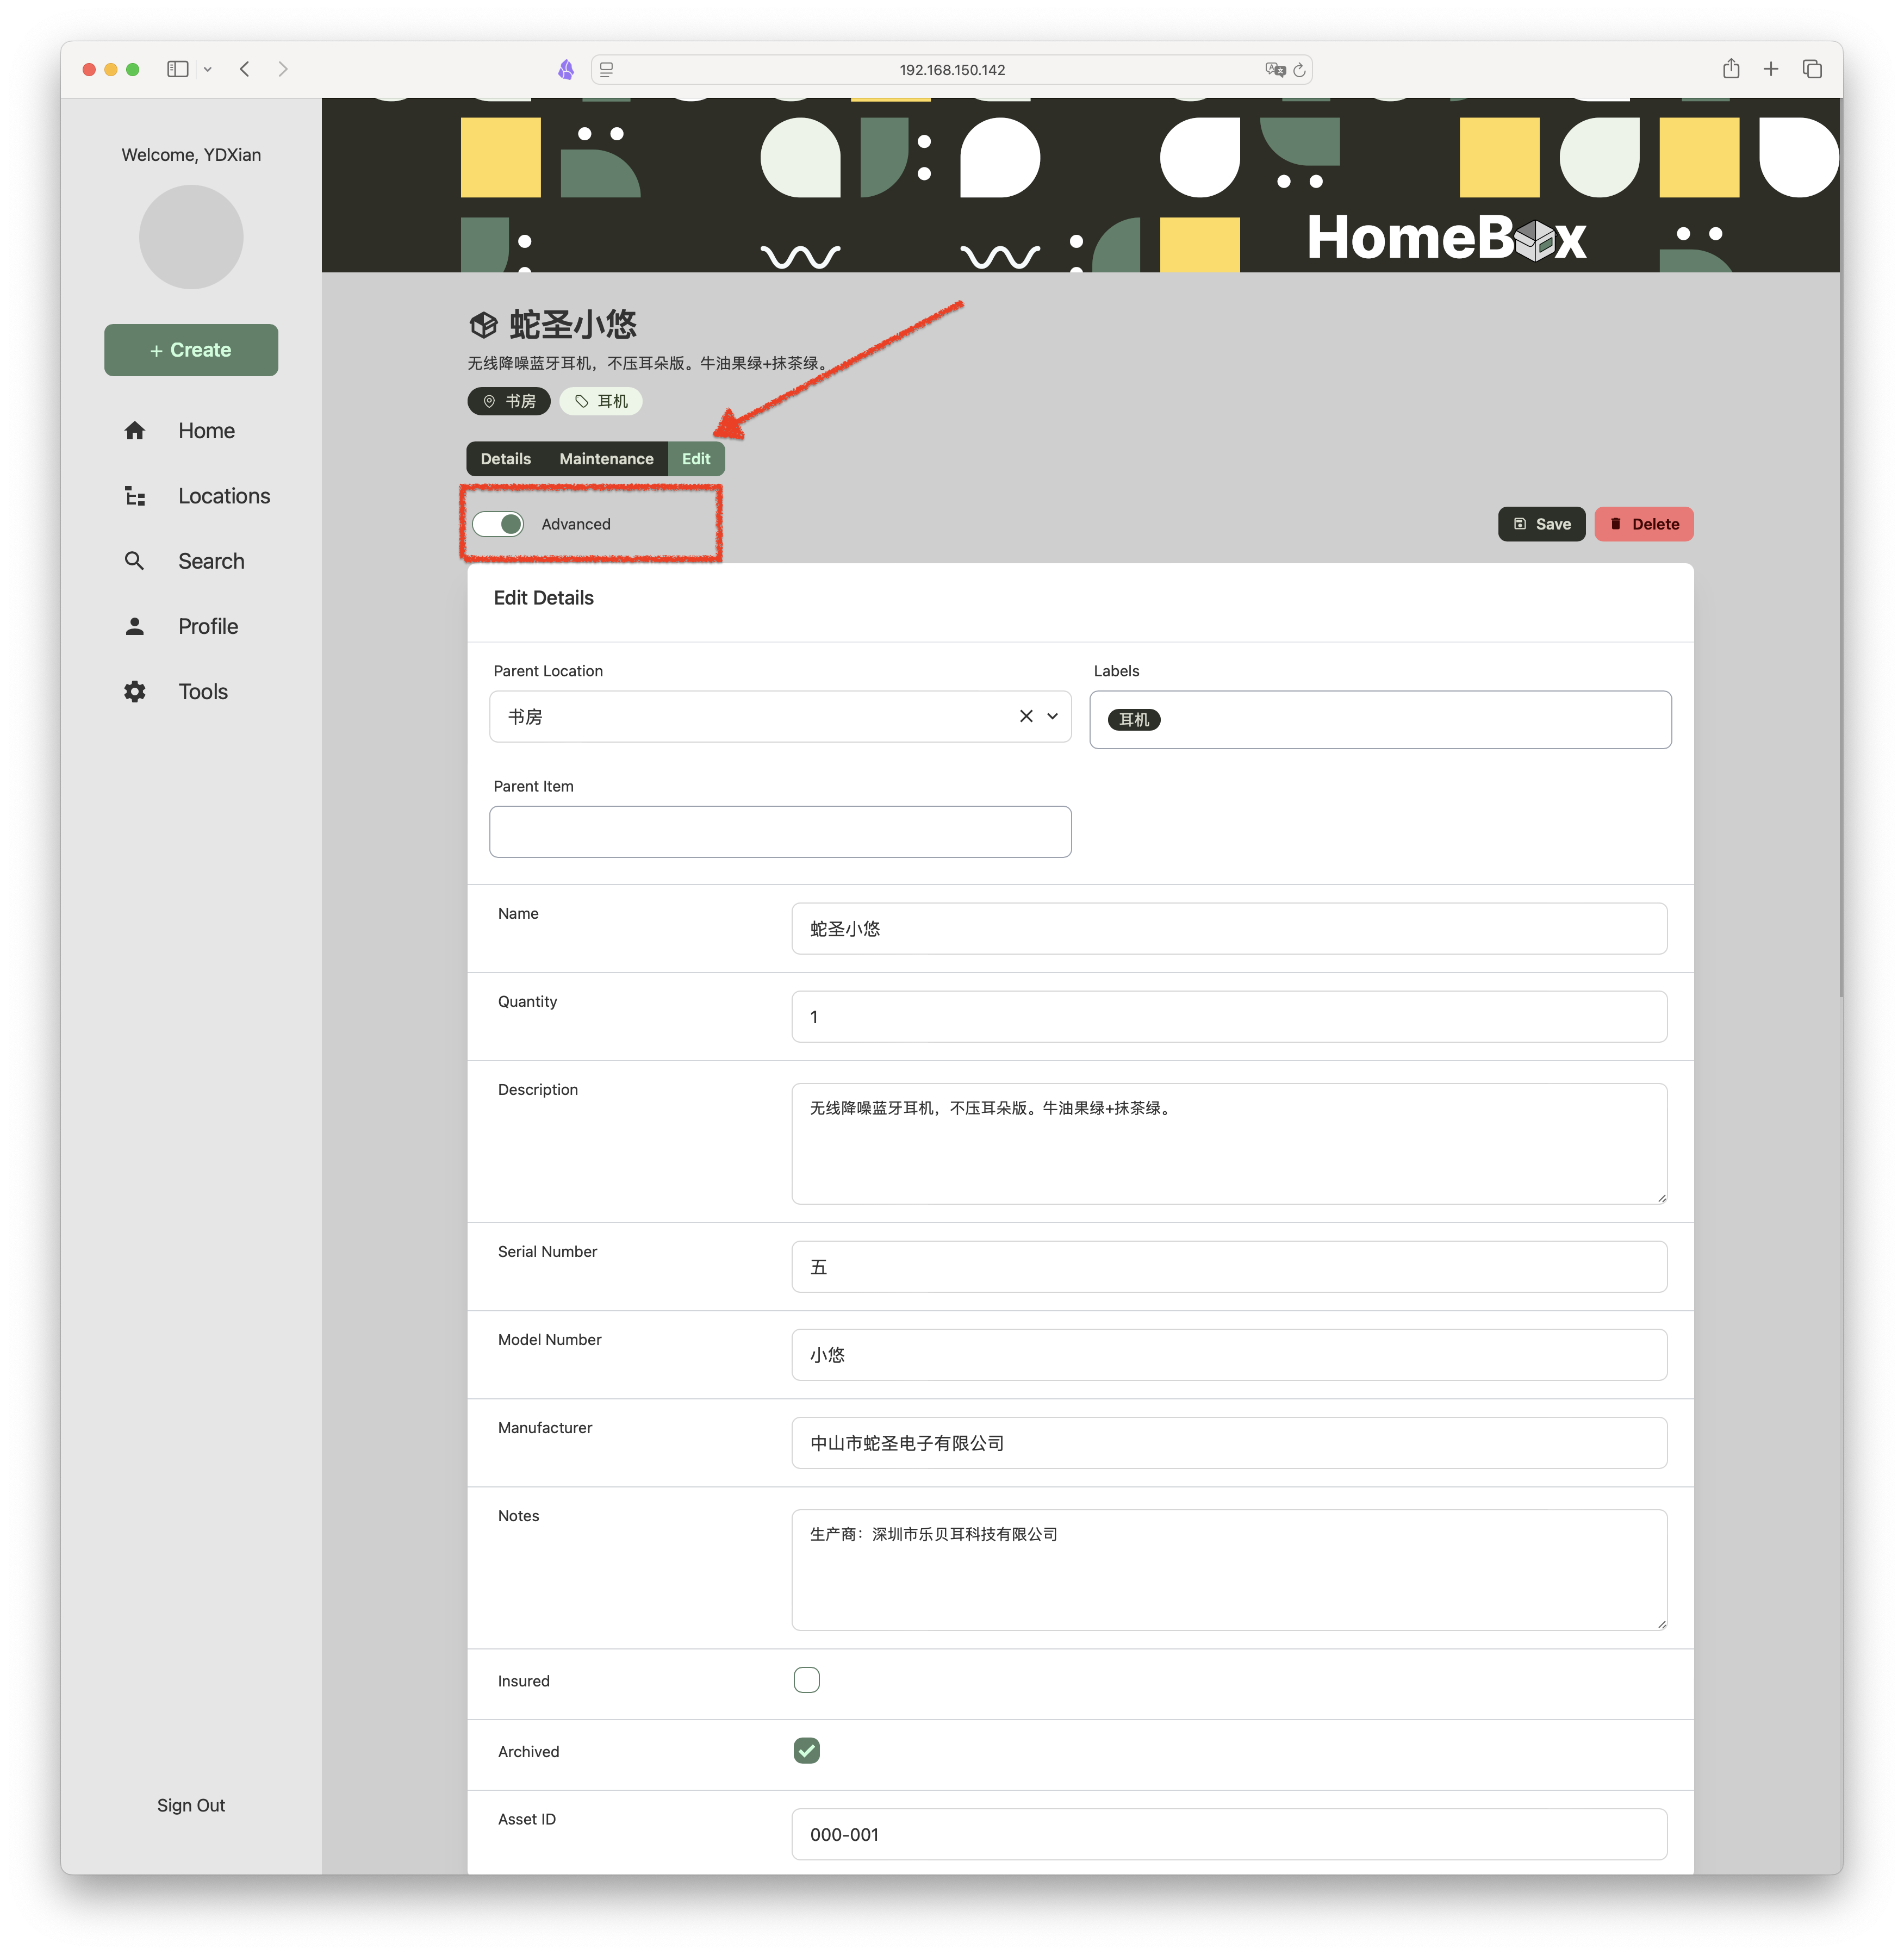Reload page with refresh icon
Screen dimensions: 1904x1955
(x=1299, y=70)
